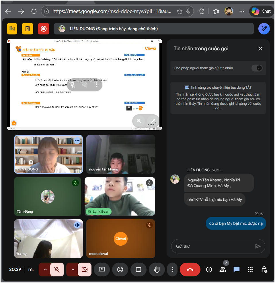
Task: Reload the Google Meet page
Action: (x=34, y=11)
